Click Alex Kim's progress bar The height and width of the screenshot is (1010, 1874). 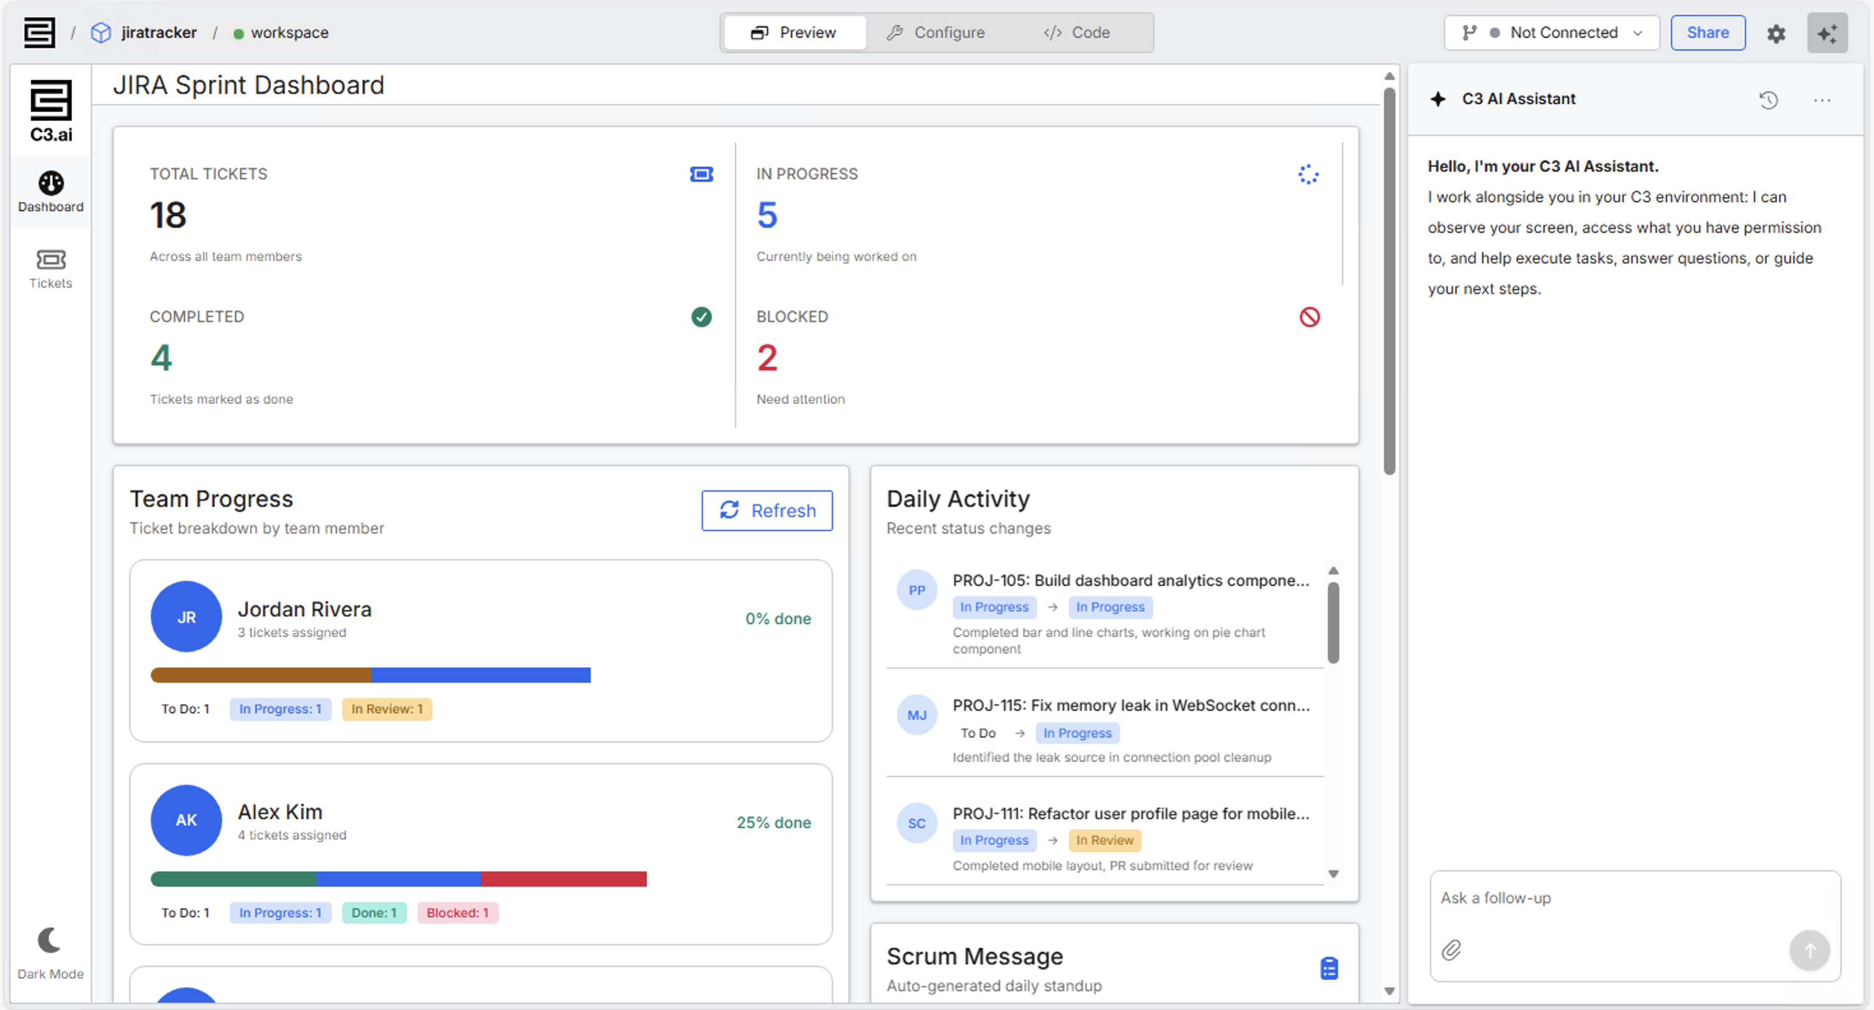(x=399, y=879)
